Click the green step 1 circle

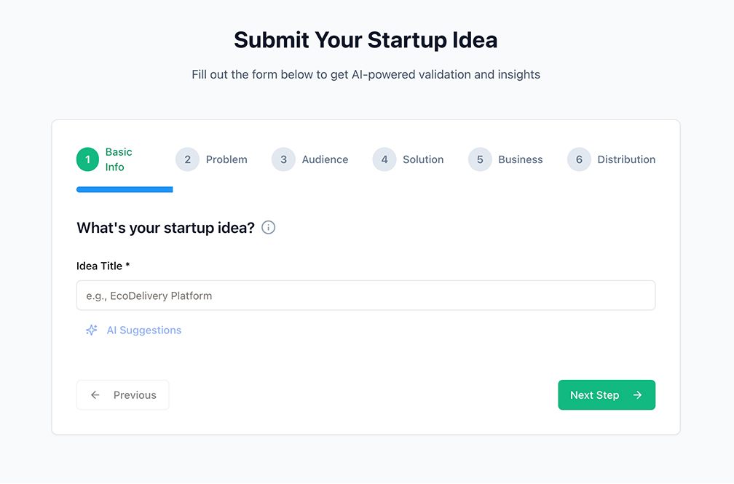coord(88,159)
